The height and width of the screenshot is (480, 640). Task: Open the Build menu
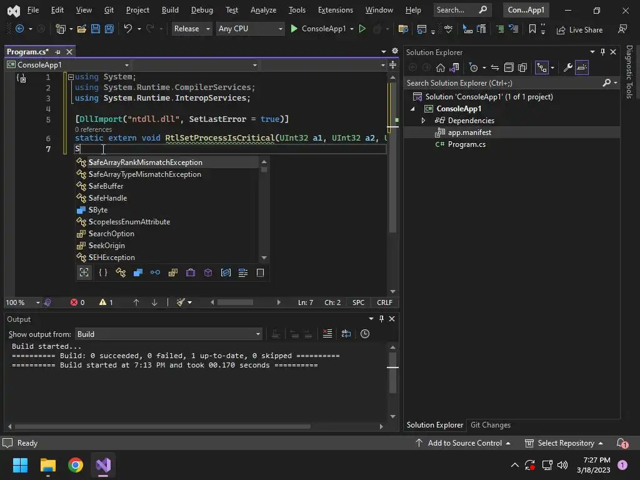pyautogui.click(x=170, y=10)
